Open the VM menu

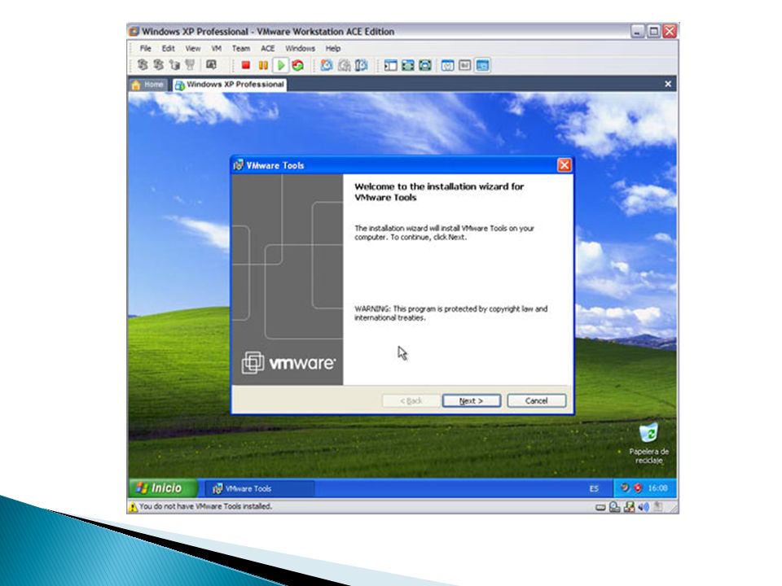click(x=216, y=48)
